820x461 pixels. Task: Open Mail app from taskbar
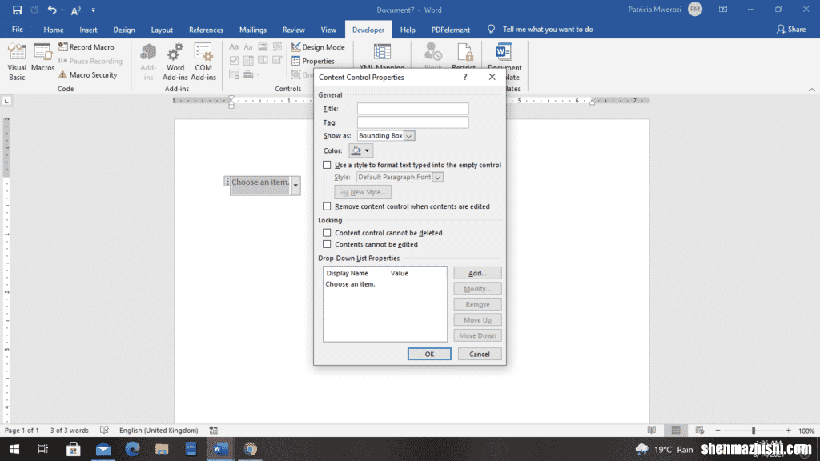click(x=103, y=449)
